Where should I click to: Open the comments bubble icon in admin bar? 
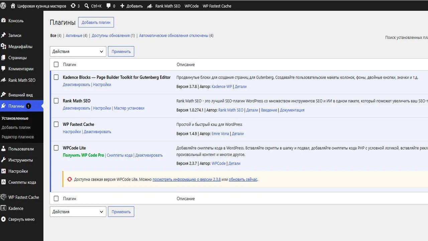(x=109, y=6)
